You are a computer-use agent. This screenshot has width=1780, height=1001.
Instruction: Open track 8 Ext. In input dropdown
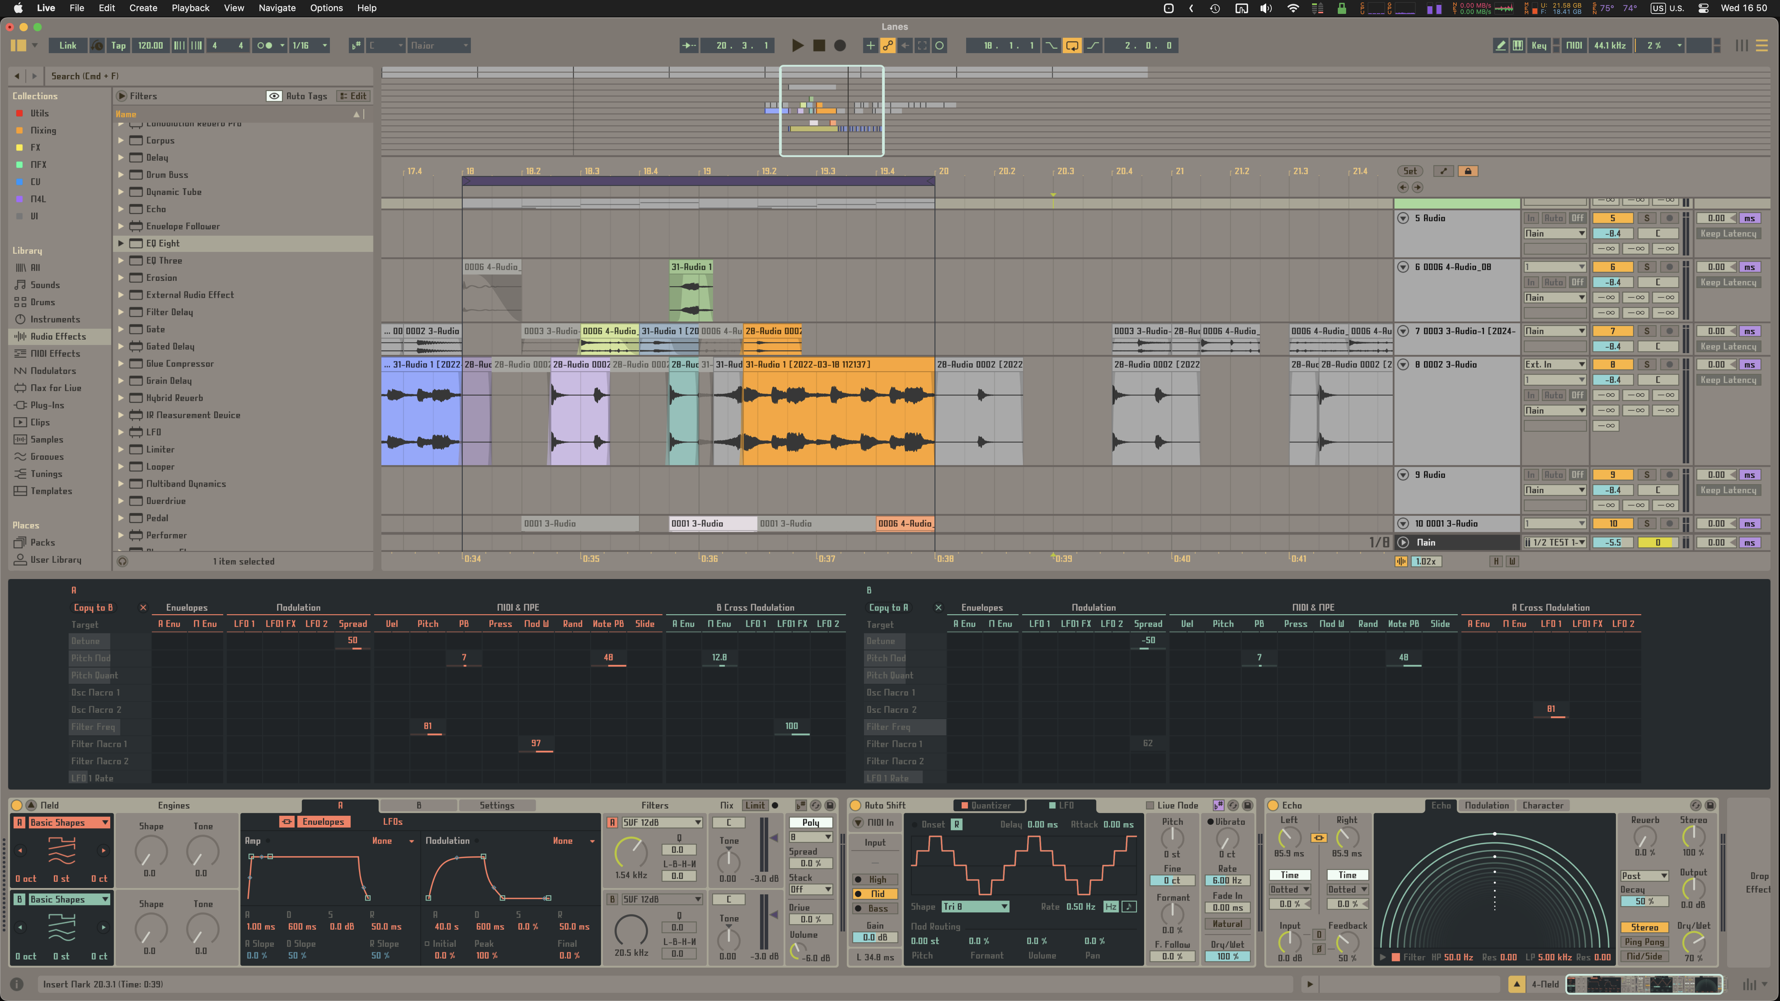(1555, 364)
